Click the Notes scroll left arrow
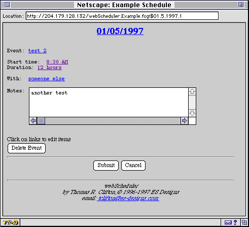 33,121
